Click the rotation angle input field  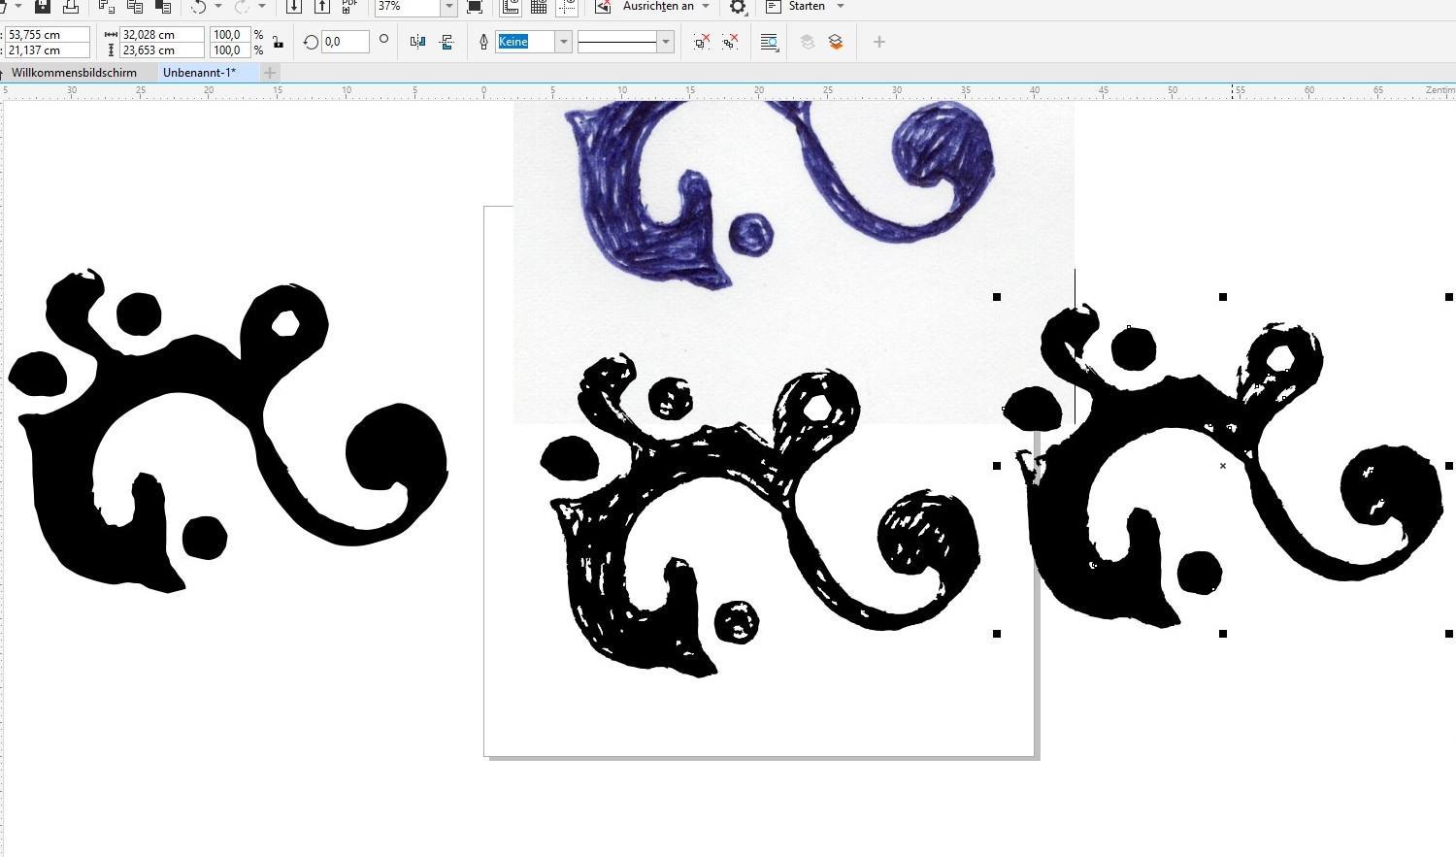(345, 42)
